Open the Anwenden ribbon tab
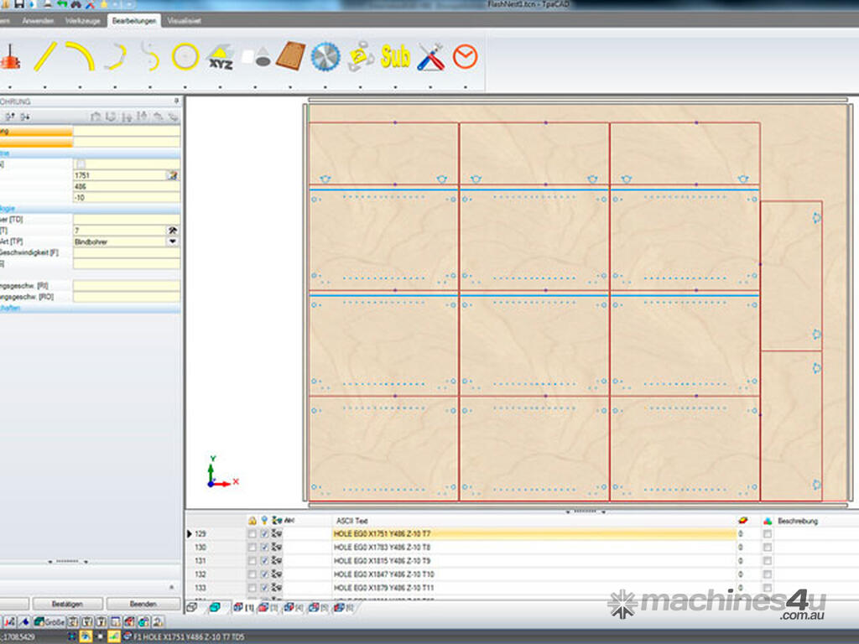This screenshot has height=644, width=859. coord(38,19)
